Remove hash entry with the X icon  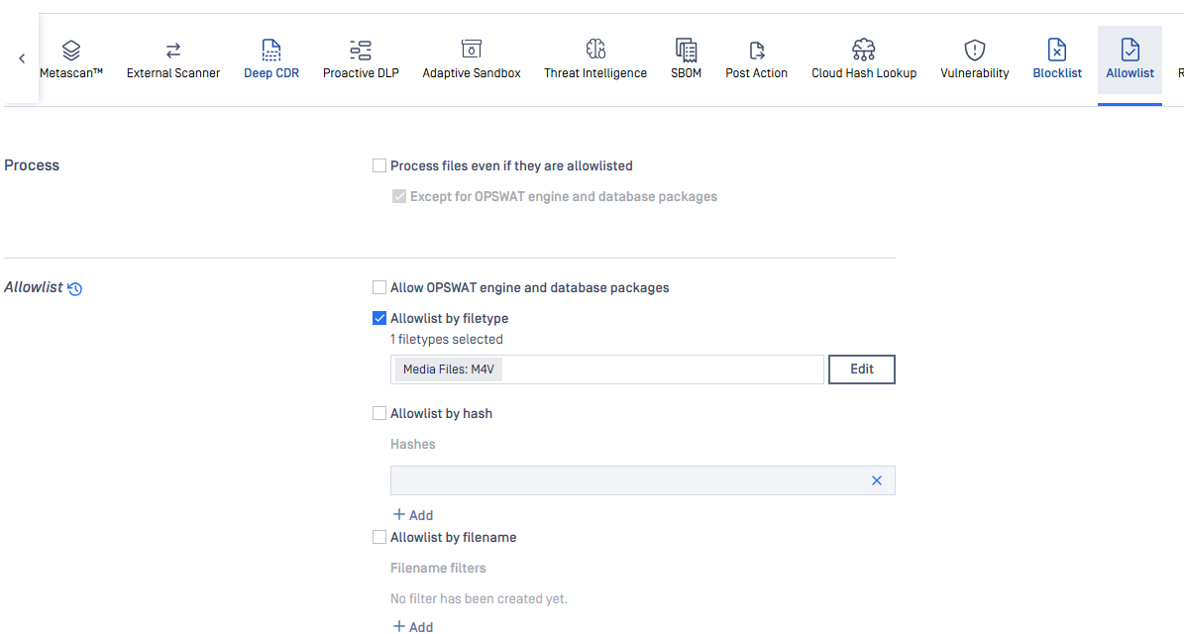(877, 480)
